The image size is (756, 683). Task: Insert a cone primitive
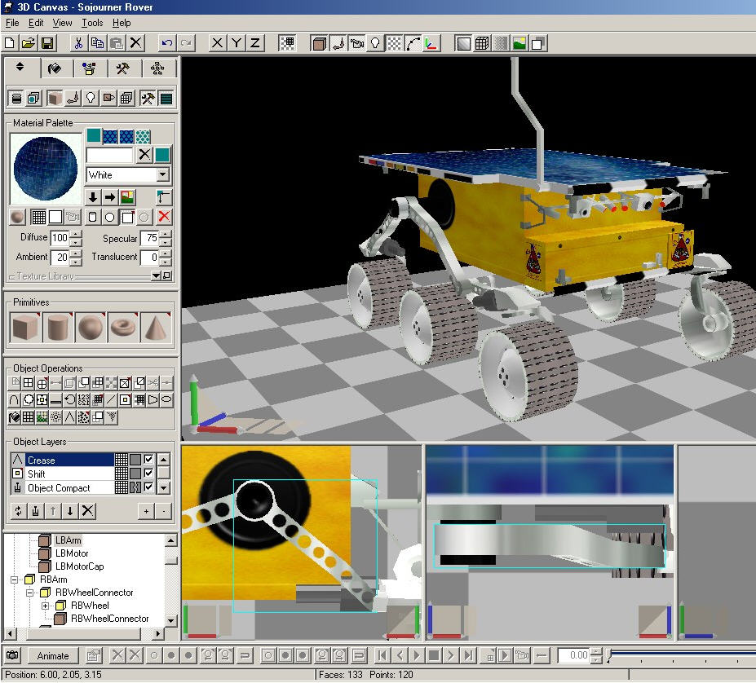click(155, 328)
